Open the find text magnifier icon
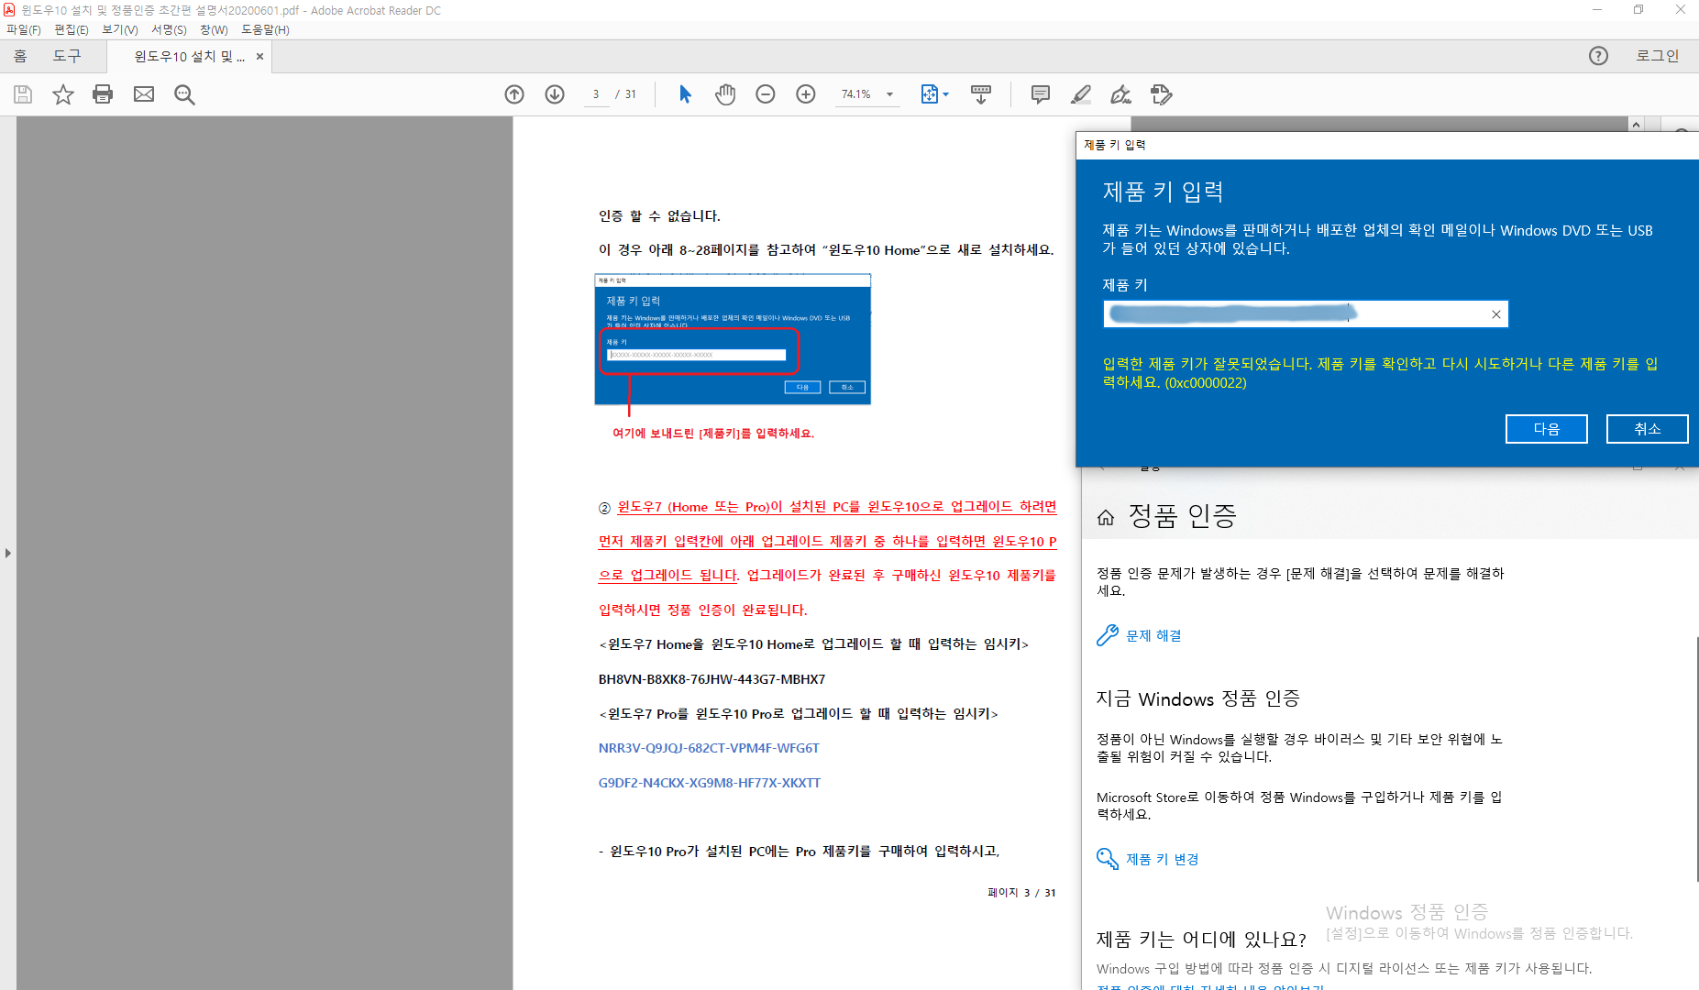Image resolution: width=1699 pixels, height=990 pixels. click(x=184, y=94)
